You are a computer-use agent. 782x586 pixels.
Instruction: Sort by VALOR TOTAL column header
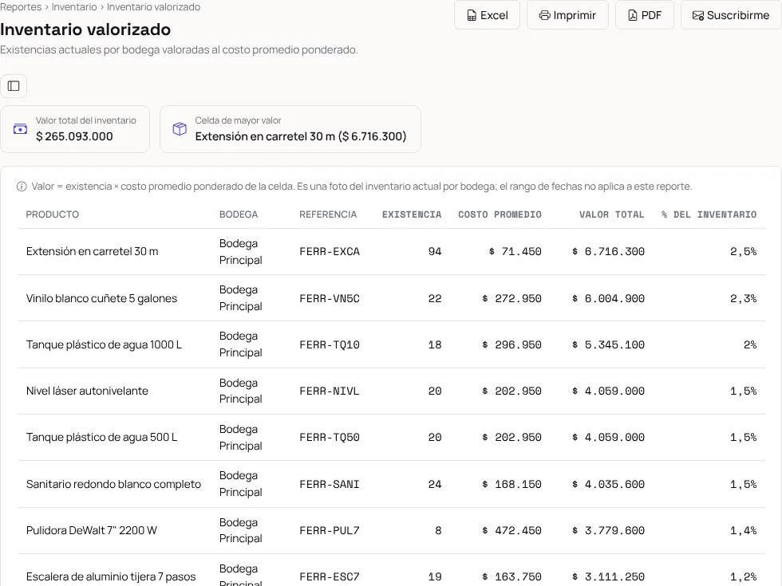[x=611, y=214]
